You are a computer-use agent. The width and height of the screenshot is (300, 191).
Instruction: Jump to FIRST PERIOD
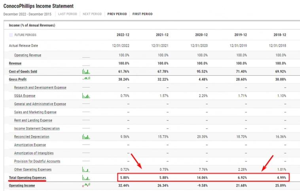[x=142, y=14]
